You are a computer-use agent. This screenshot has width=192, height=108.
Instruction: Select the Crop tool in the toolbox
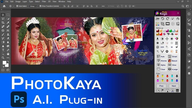pos(3,23)
